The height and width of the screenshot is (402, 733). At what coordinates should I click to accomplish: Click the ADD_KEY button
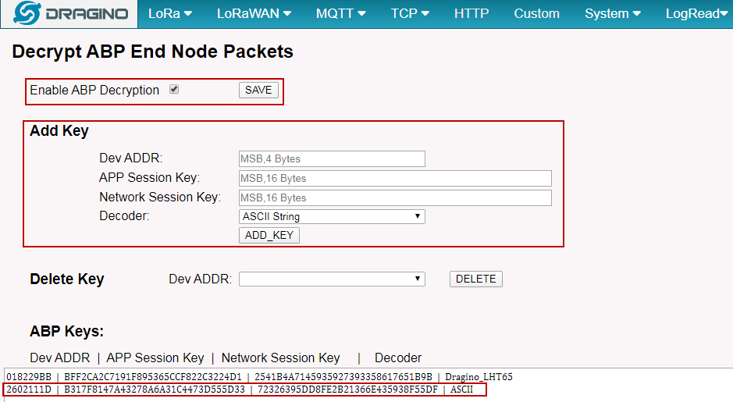[269, 235]
